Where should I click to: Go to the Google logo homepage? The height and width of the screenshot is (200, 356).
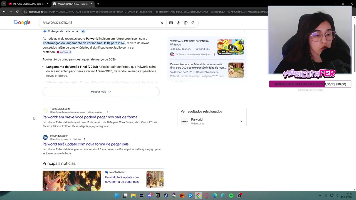22,22
